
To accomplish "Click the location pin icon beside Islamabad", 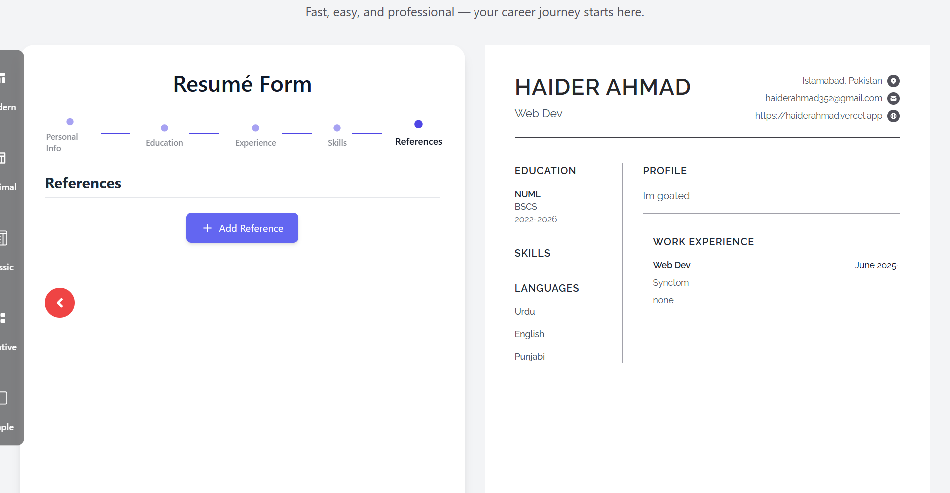I will 893,81.
